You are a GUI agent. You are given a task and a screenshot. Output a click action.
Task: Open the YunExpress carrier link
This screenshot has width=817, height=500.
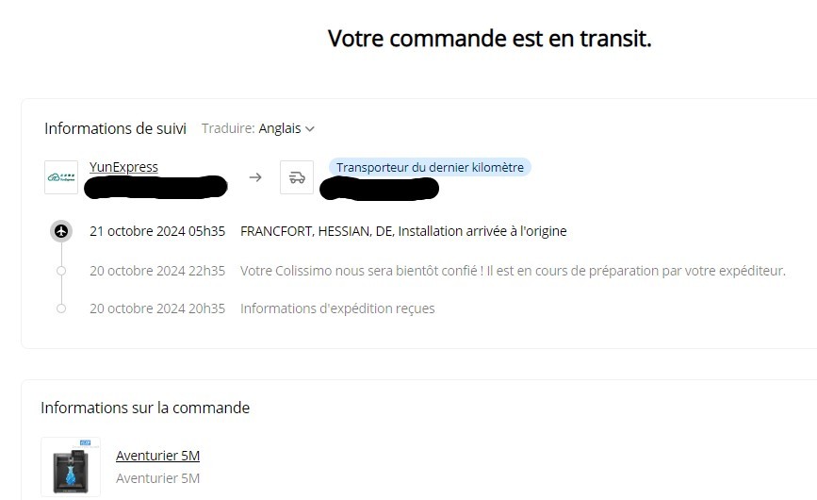click(x=123, y=167)
